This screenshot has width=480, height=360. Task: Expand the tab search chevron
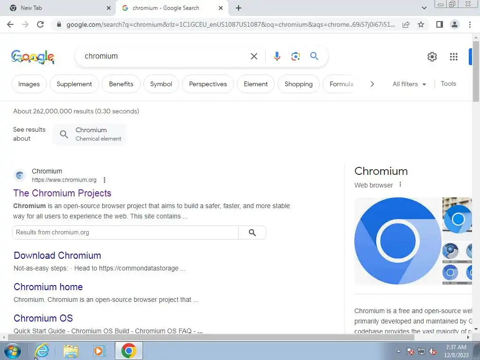pyautogui.click(x=424, y=8)
